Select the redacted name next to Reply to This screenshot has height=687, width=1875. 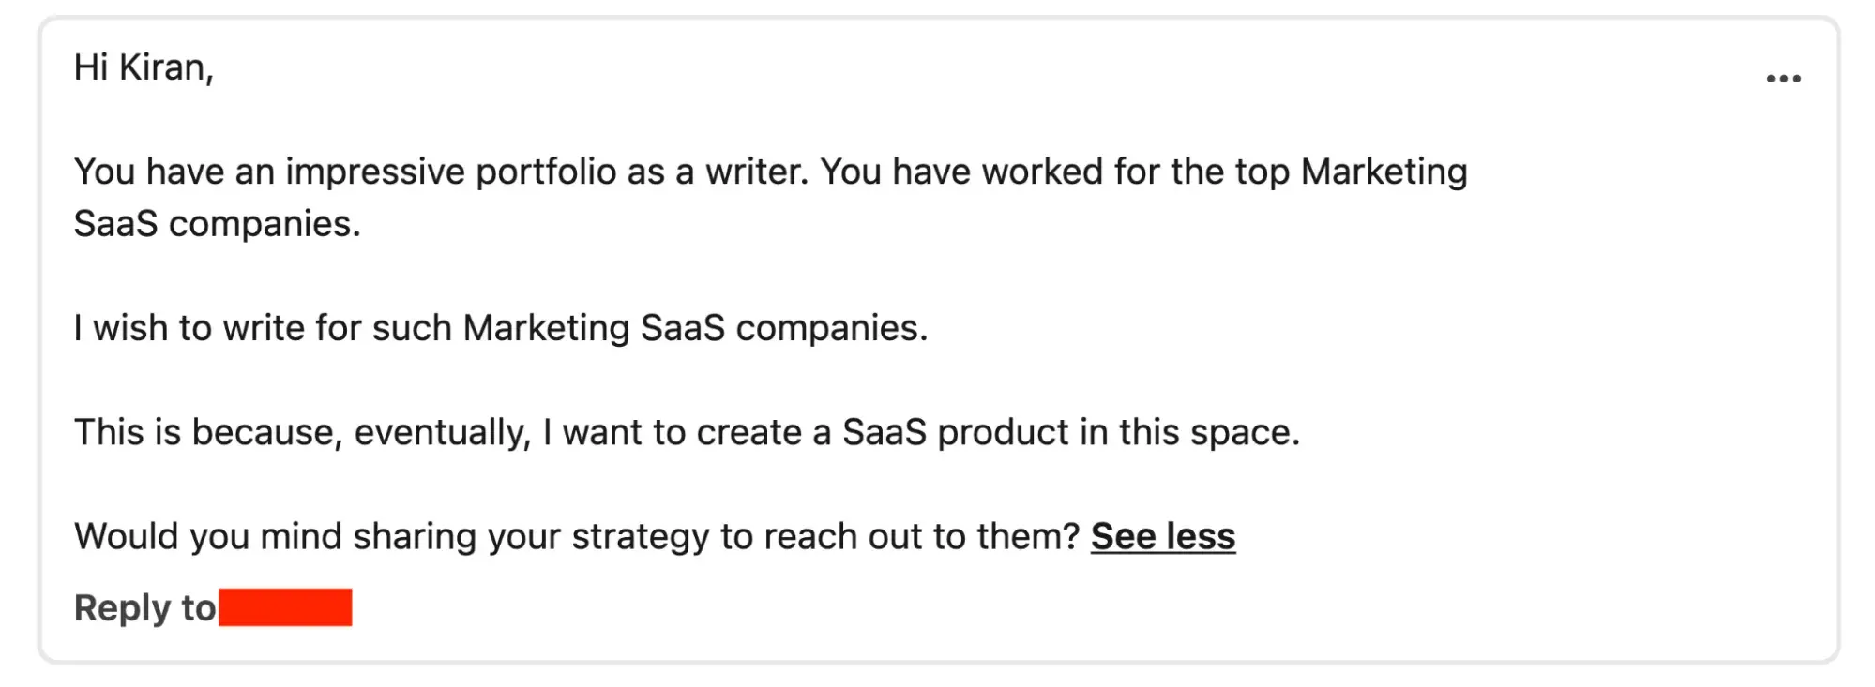(x=286, y=607)
